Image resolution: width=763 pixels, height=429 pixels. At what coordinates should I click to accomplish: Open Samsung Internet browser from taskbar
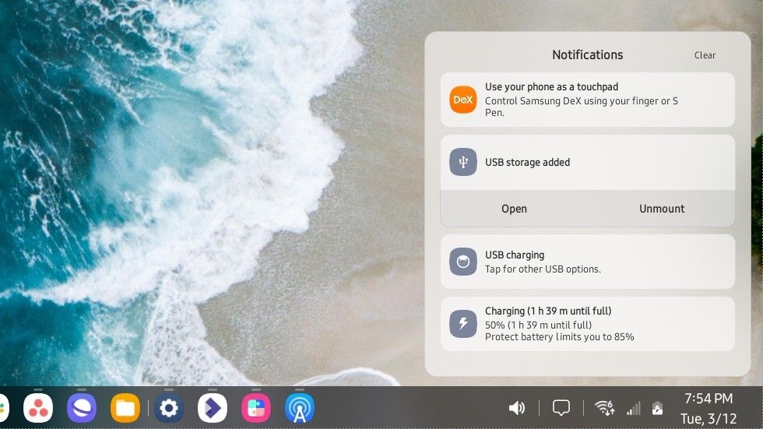click(x=82, y=408)
